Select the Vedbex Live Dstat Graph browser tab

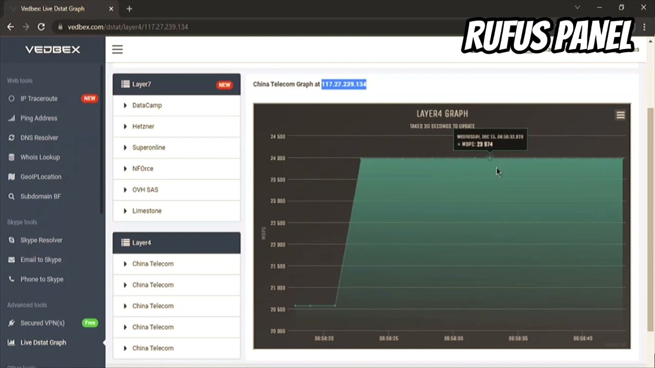tap(61, 9)
